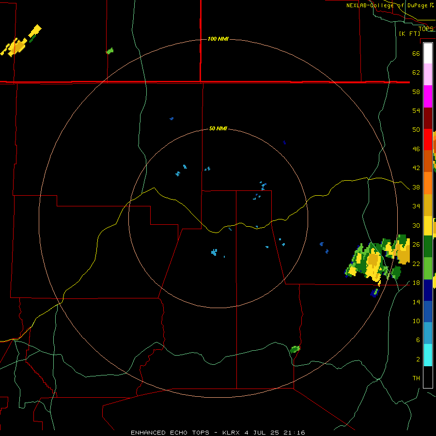Click the light green legend swatch
This screenshot has width=436, height=436.
tap(428, 268)
